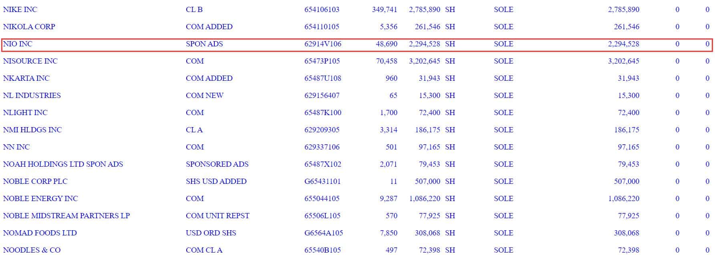Click the NOMAD FOODS LTD name
The image size is (715, 255).
pyautogui.click(x=40, y=233)
